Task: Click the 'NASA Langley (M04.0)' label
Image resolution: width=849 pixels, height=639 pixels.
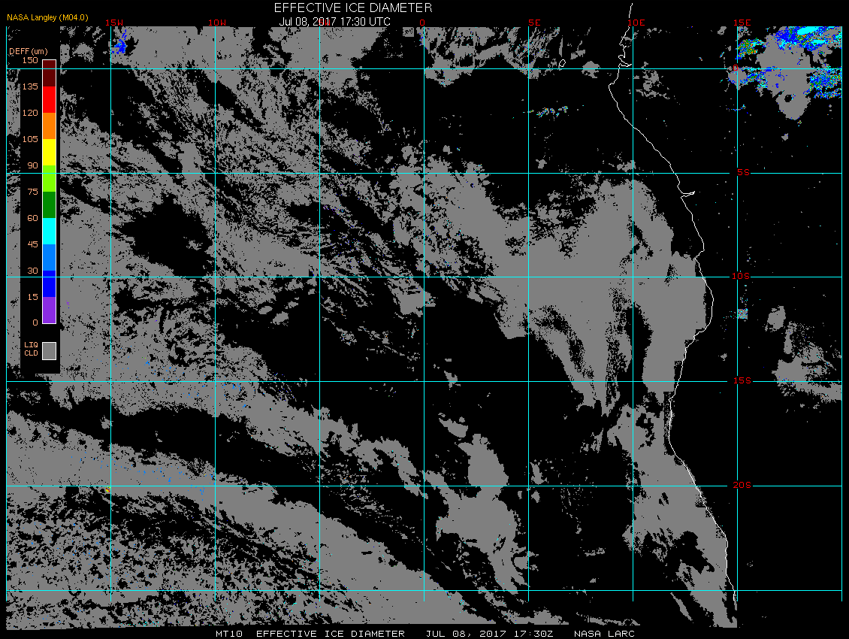Action: [x=47, y=17]
